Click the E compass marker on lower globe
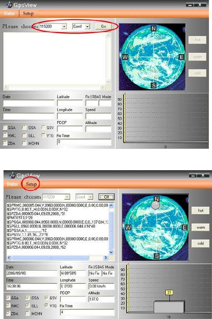This screenshot has height=319, width=212. point(184,227)
